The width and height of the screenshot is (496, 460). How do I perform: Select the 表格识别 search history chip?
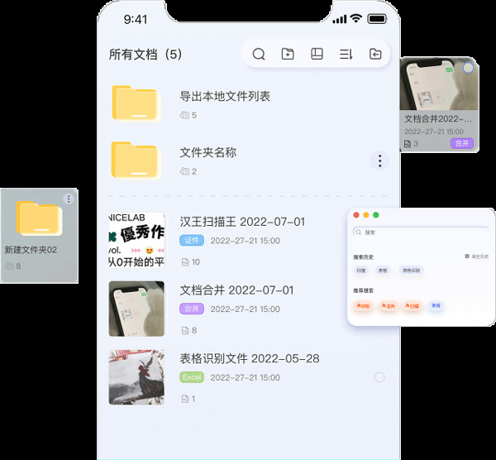(411, 271)
